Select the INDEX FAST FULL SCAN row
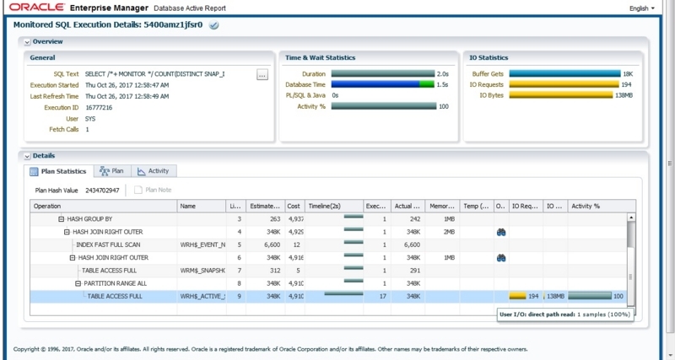675x360 pixels. (328, 244)
